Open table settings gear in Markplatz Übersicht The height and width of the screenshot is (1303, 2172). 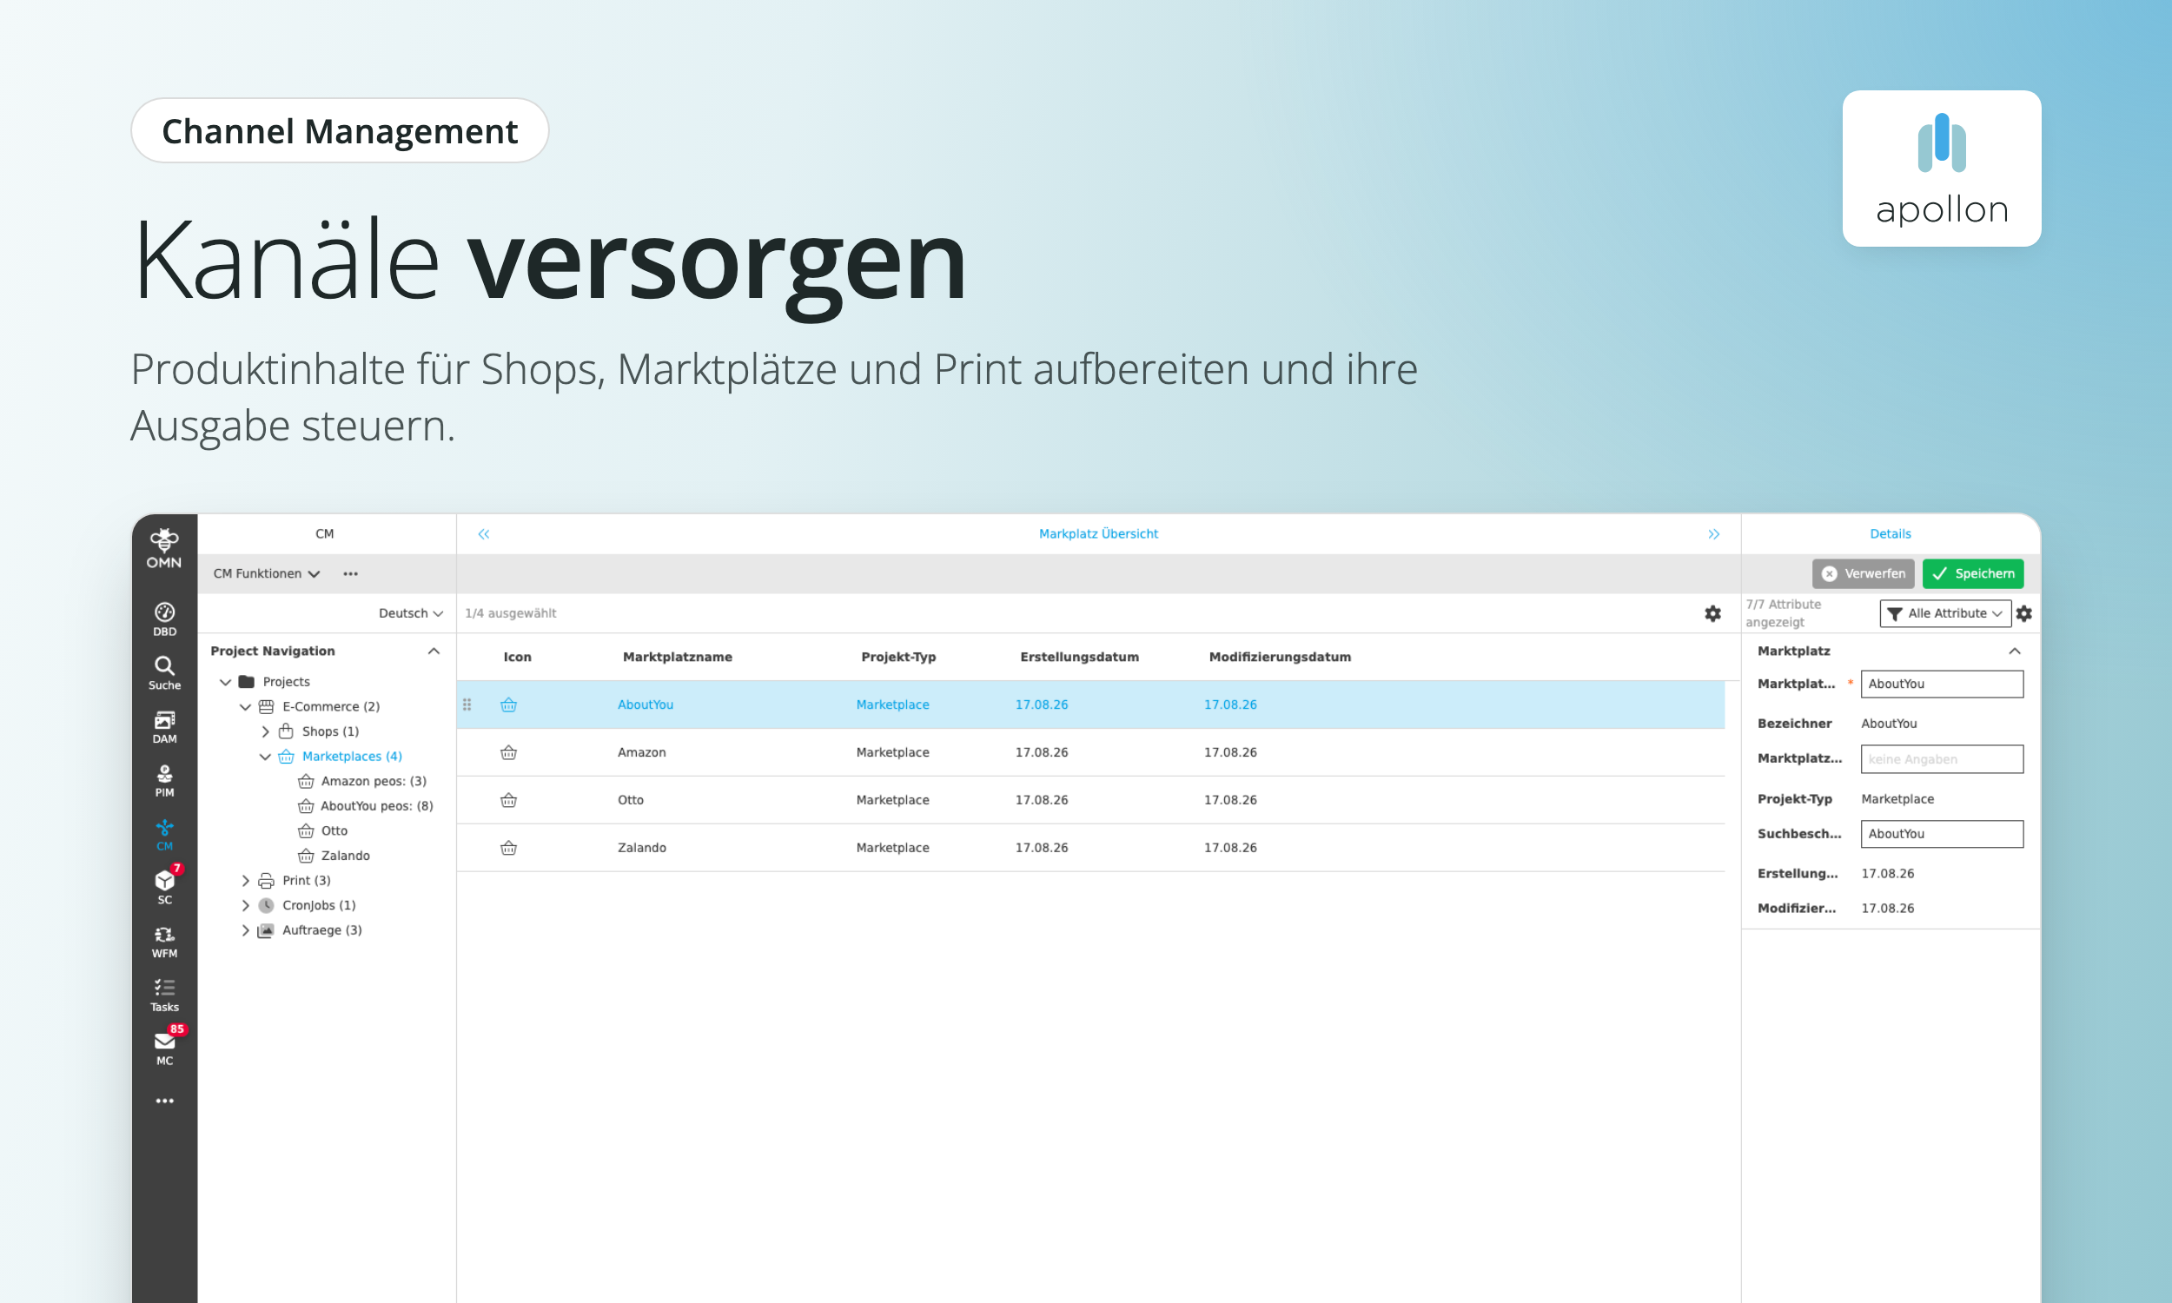coord(1712,613)
